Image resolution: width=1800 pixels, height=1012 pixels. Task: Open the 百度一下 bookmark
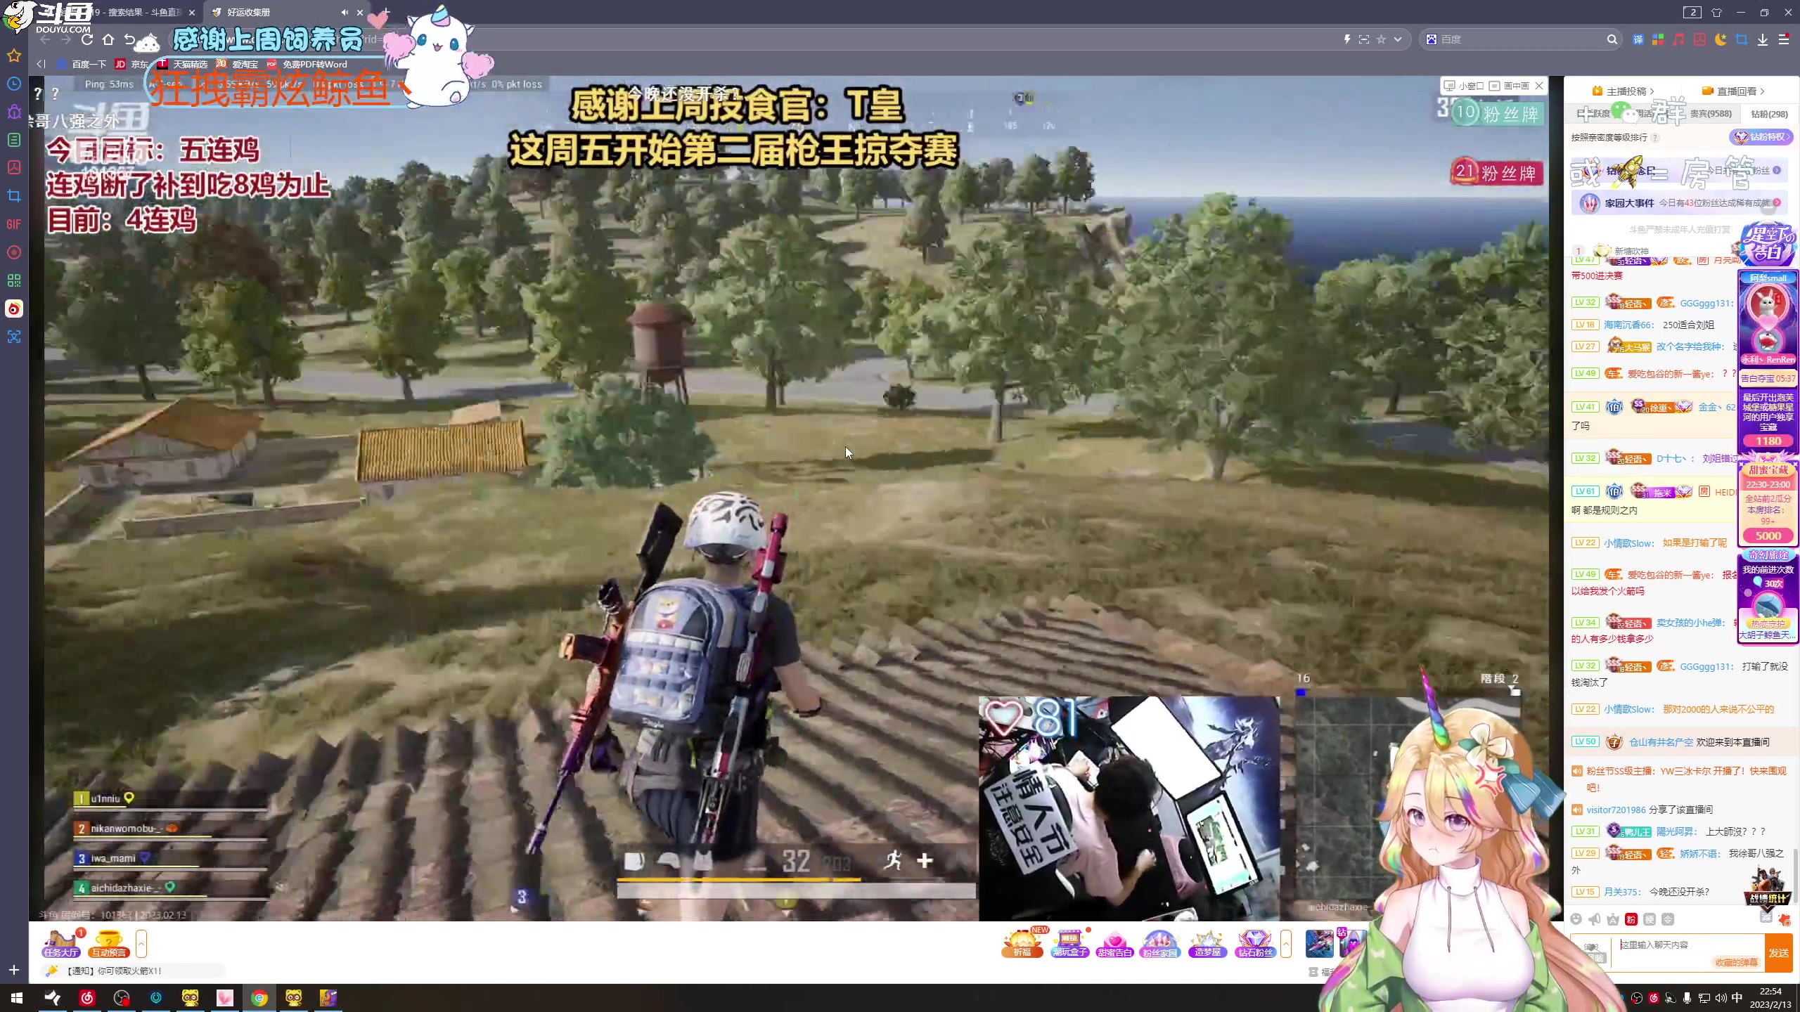[x=81, y=64]
